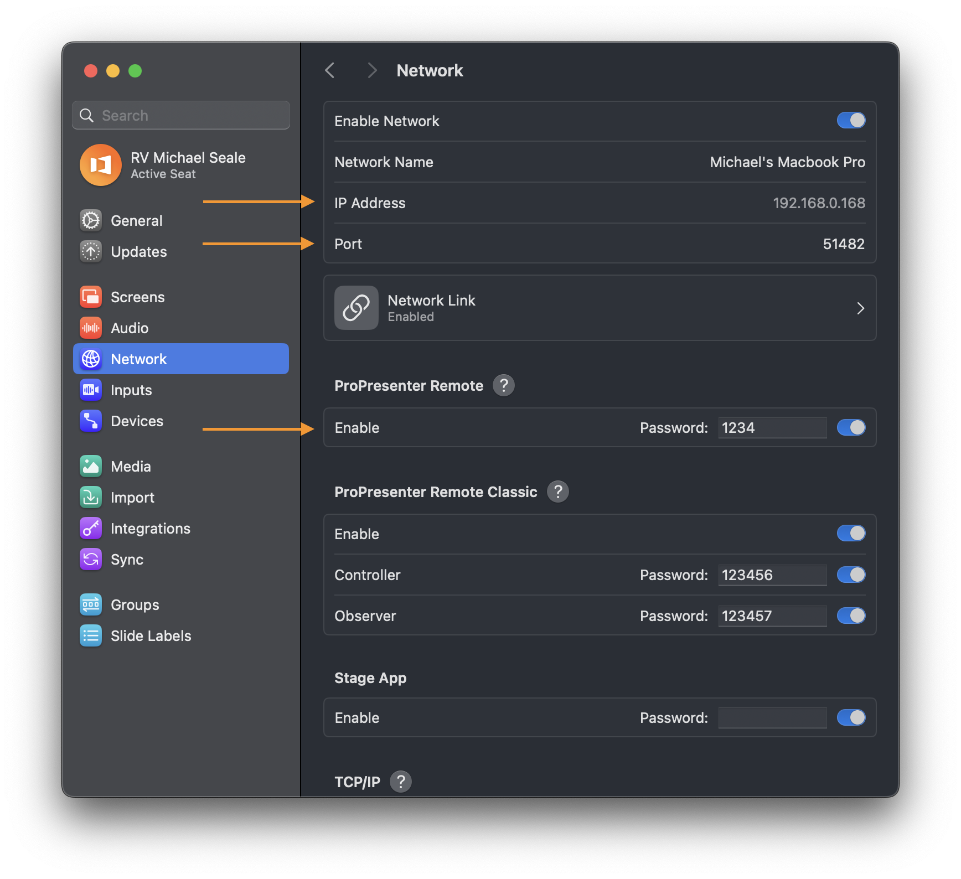Viewport: 961px width, 879px height.
Task: Toggle the Controller switch
Action: tap(851, 575)
